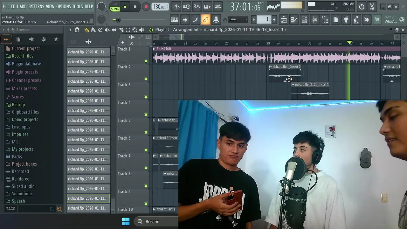Click the shopping cart icon

point(377,20)
